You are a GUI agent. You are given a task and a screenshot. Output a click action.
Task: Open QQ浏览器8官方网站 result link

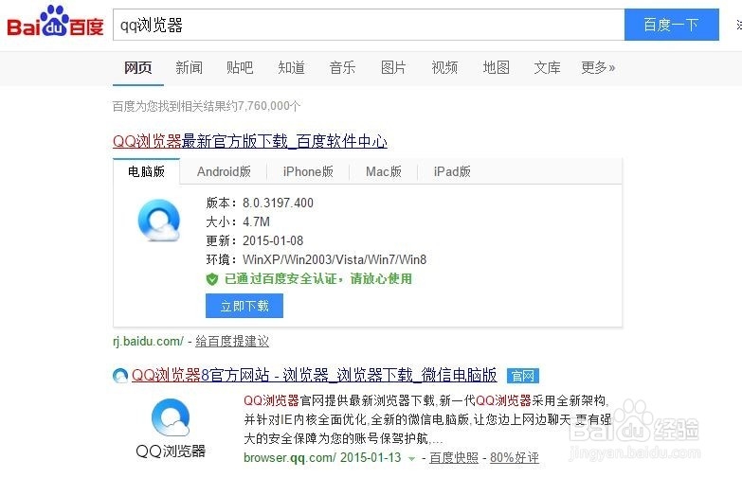pos(315,376)
